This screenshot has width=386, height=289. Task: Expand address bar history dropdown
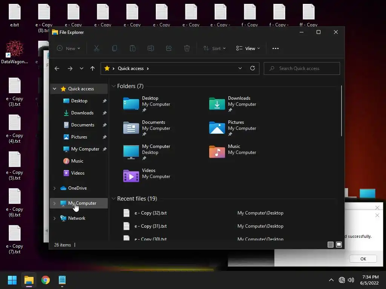coord(240,68)
